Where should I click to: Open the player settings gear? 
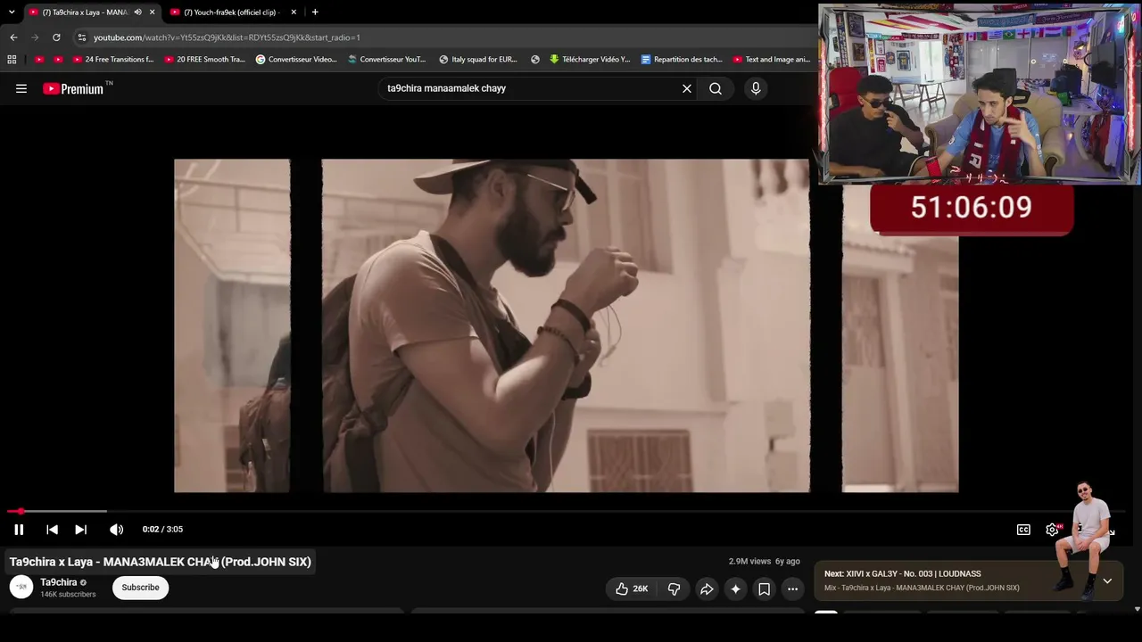tap(1053, 530)
